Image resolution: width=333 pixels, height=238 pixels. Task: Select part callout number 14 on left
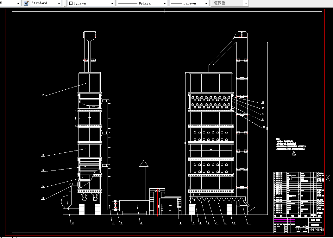(x=42, y=186)
